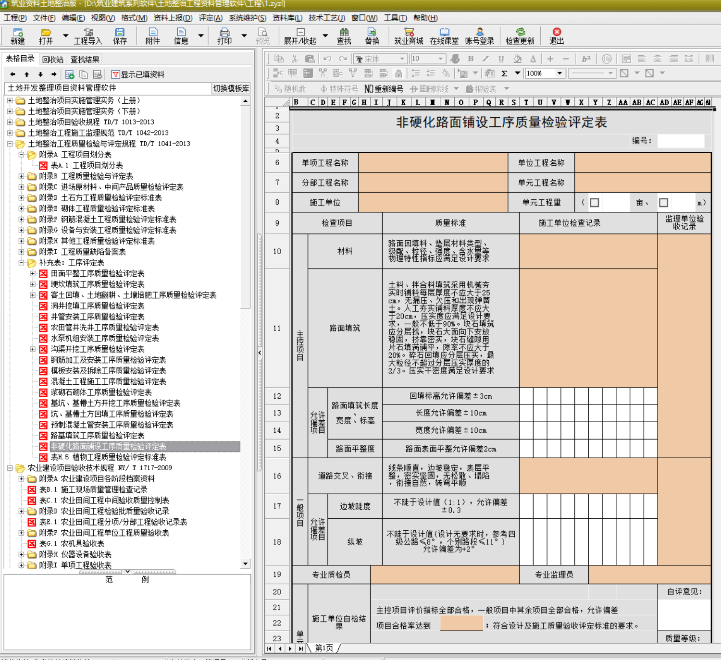This screenshot has width=721, height=660.
Task: Open the 在线课堂 online class icon
Action: tap(445, 32)
